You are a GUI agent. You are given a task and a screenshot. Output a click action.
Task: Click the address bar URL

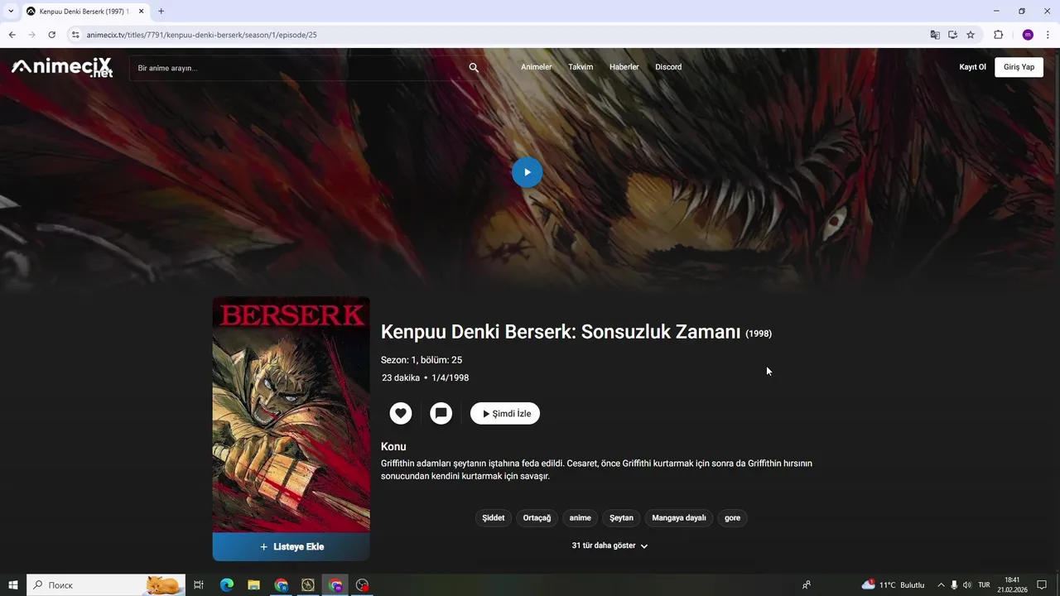tap(201, 35)
